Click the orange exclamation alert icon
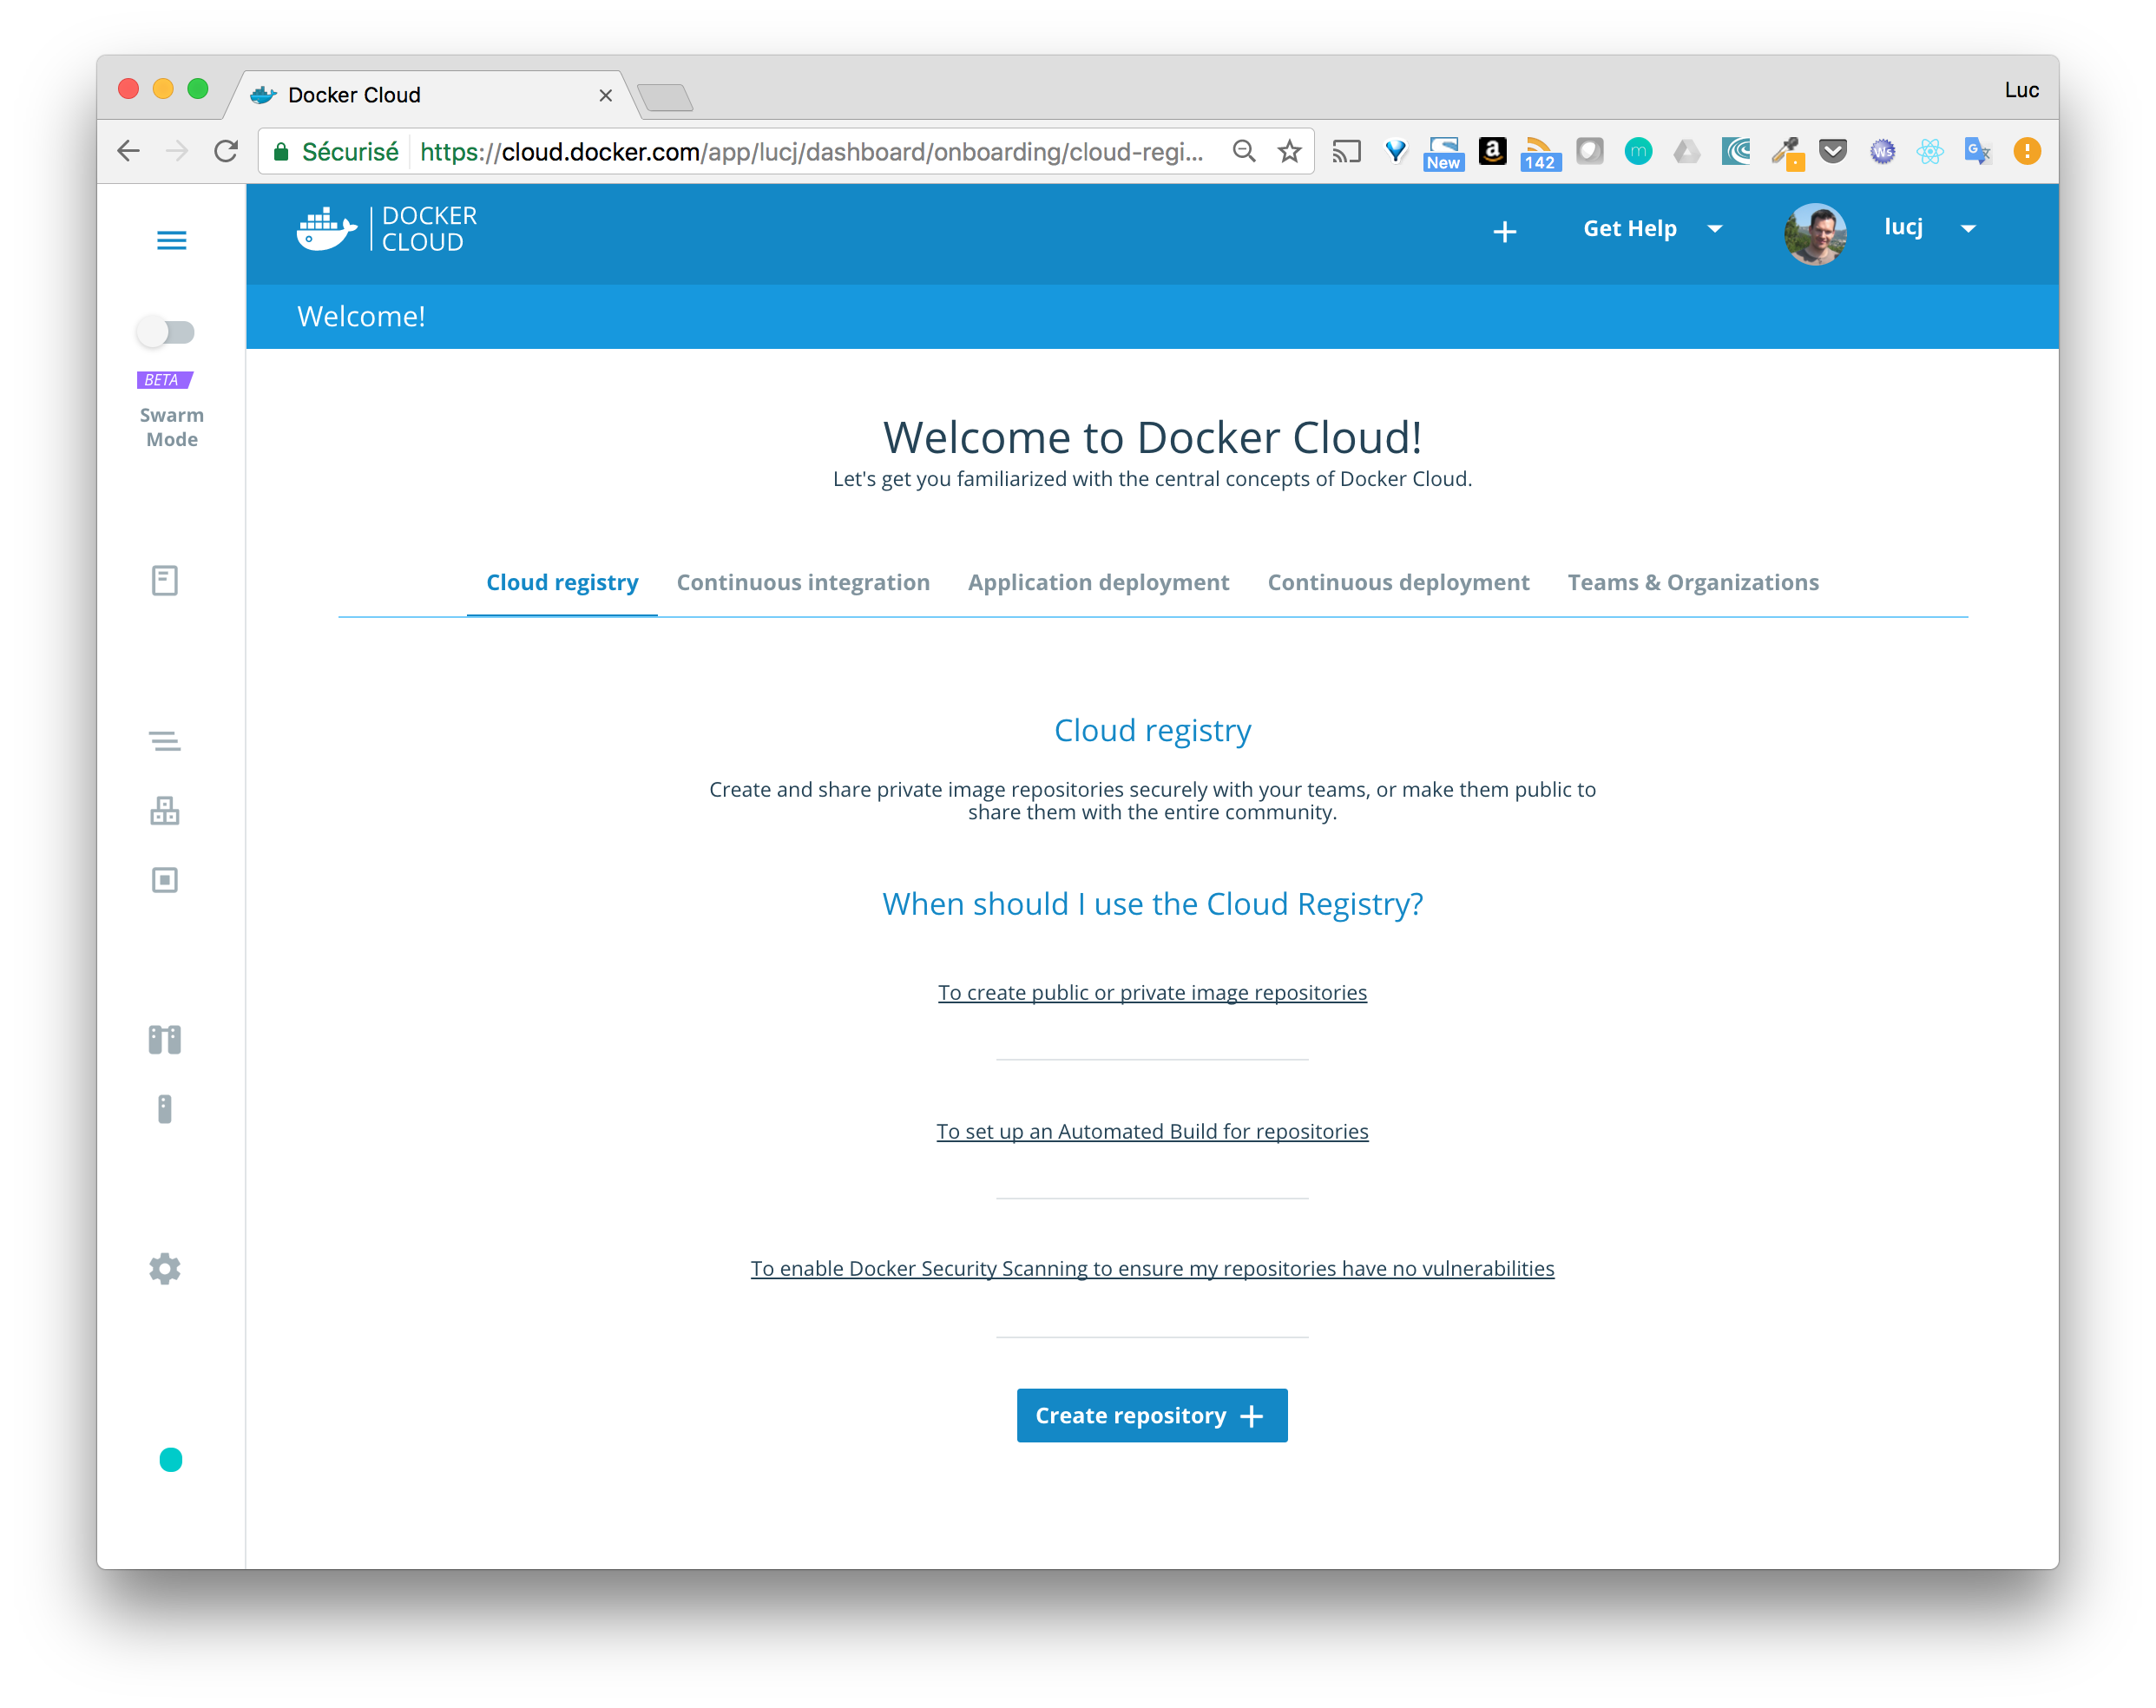Viewport: 2156px width, 1708px height. point(2027,152)
